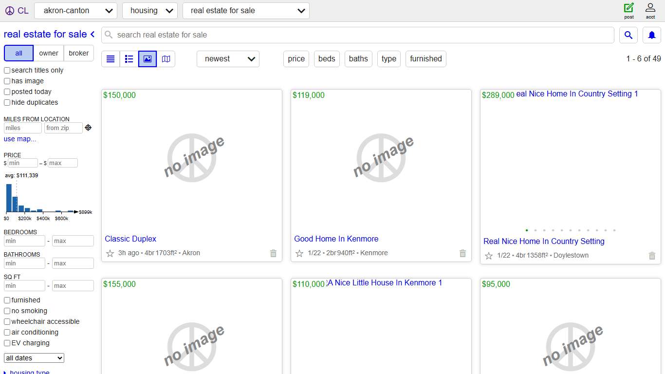Open the housing category dropdown
Image resolution: width=665 pixels, height=374 pixels.
pyautogui.click(x=149, y=10)
